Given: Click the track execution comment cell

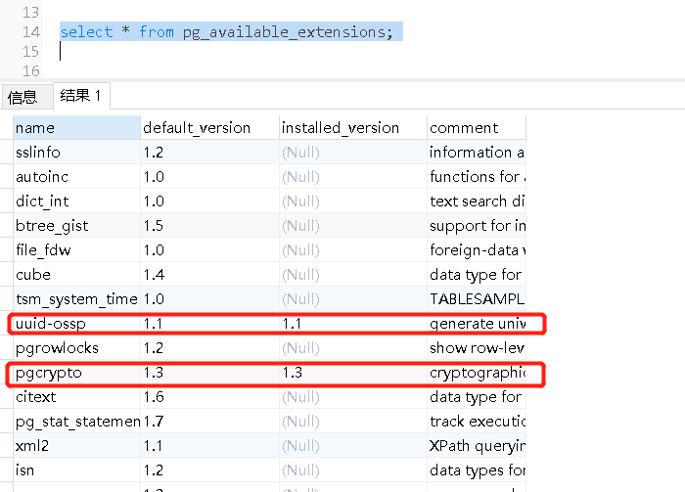Looking at the screenshot, I should [x=477, y=422].
